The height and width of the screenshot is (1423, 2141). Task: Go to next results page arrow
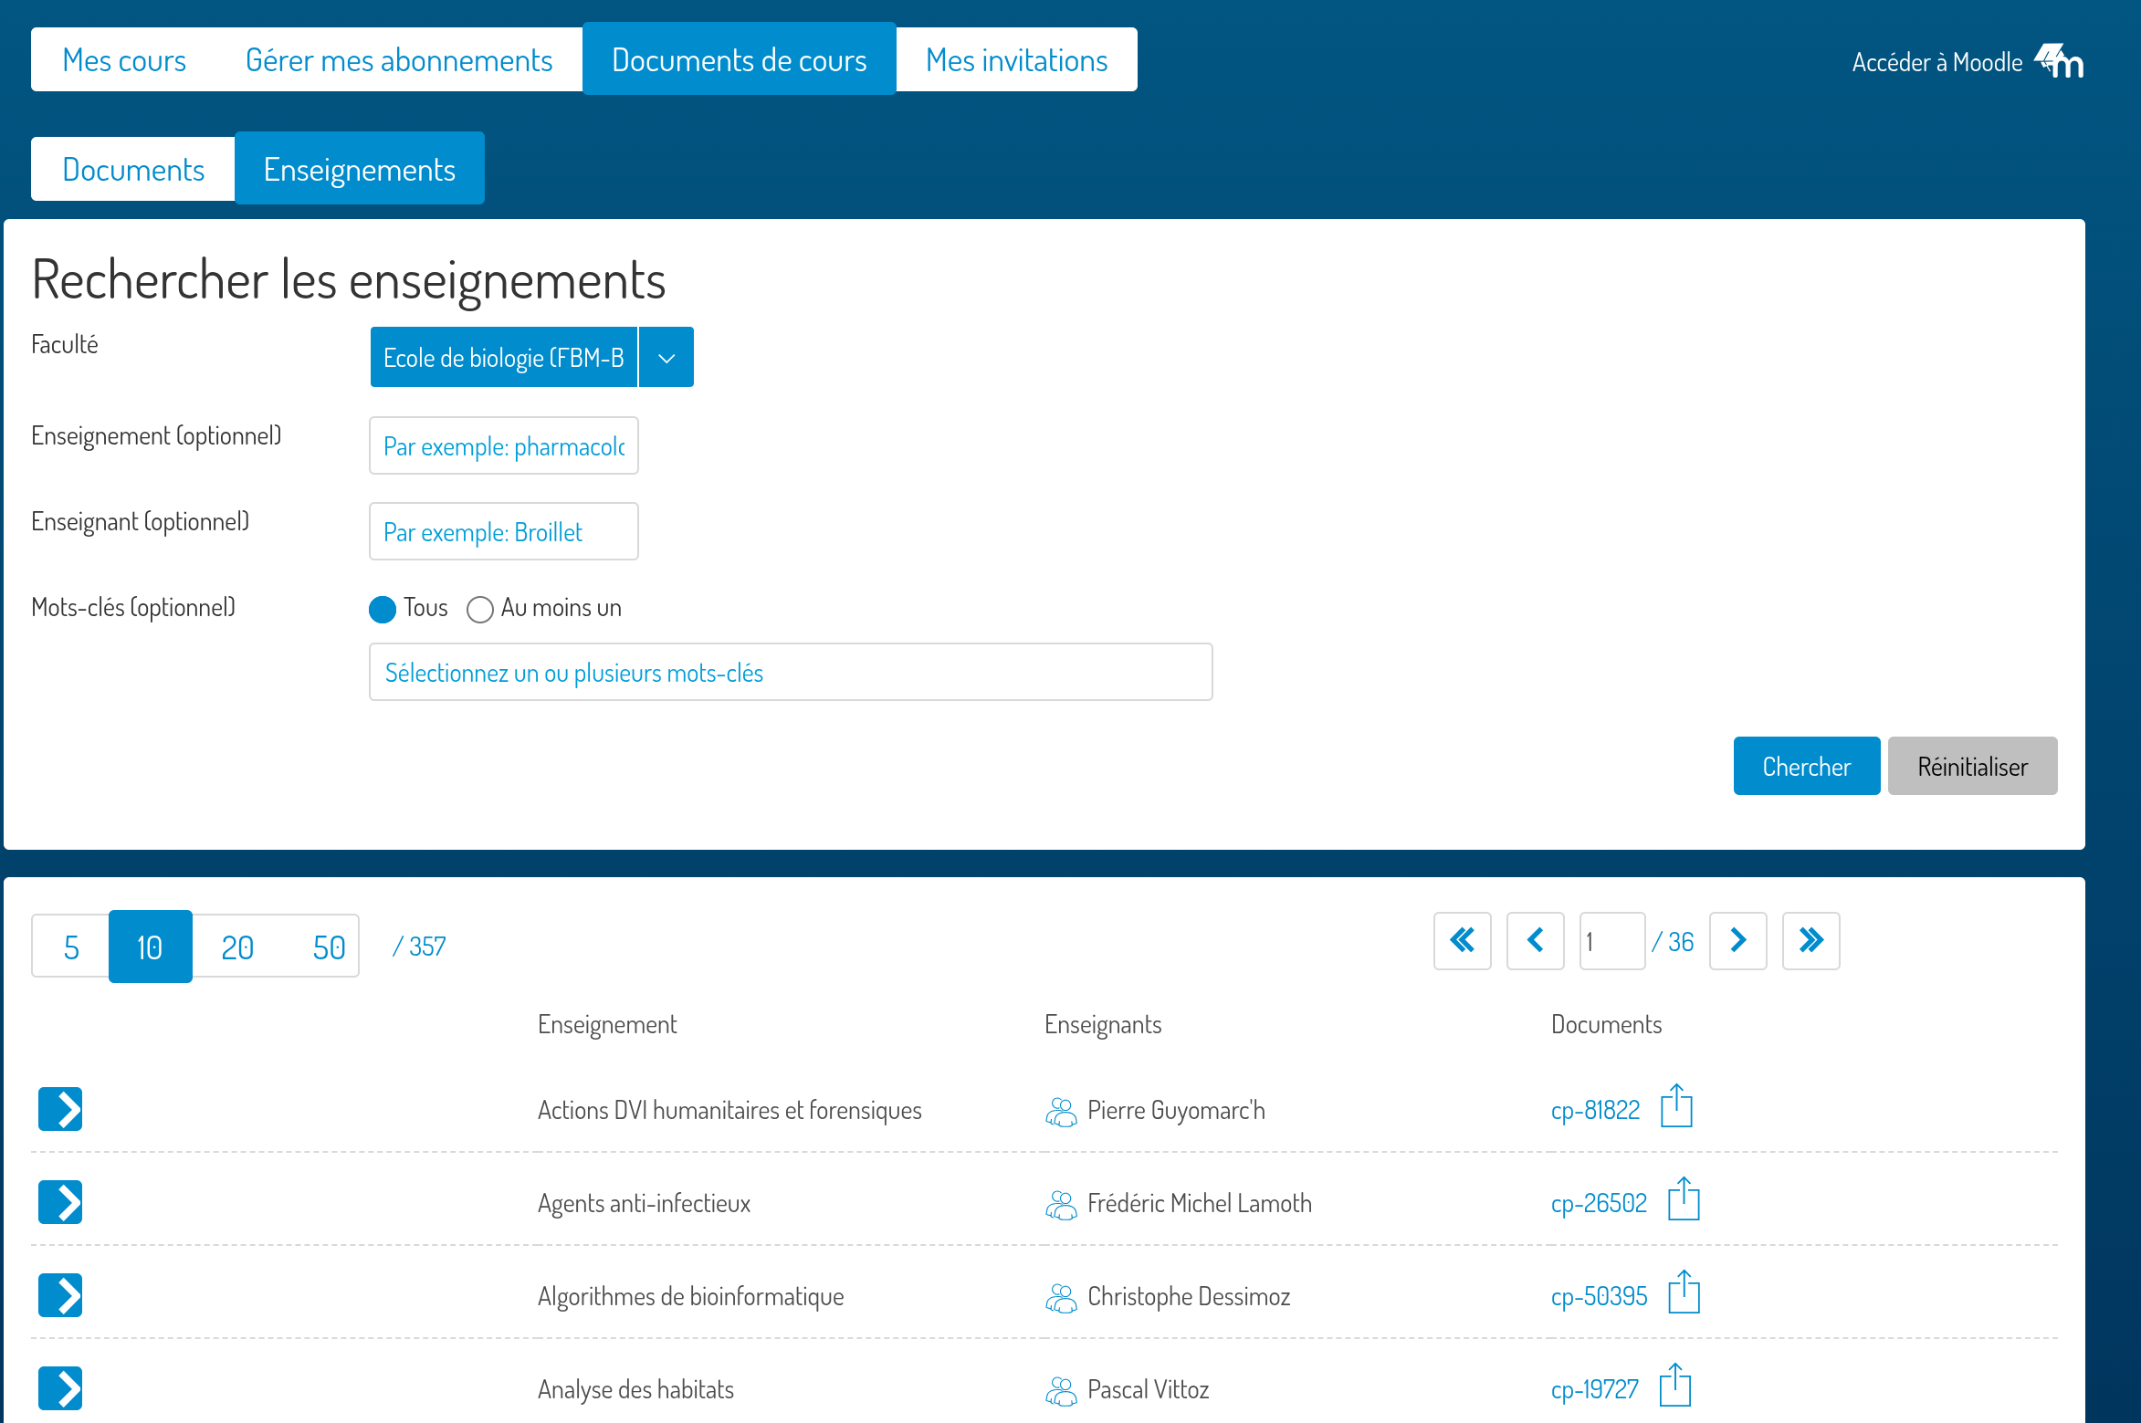(1737, 940)
